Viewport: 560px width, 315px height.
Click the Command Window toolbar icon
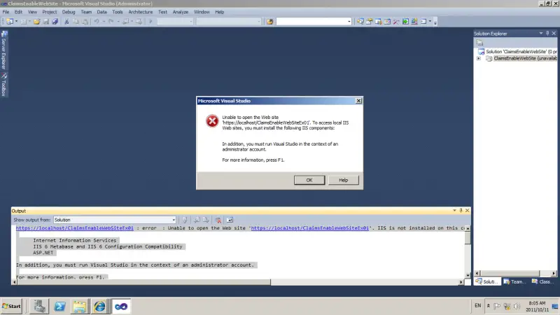coord(423,22)
